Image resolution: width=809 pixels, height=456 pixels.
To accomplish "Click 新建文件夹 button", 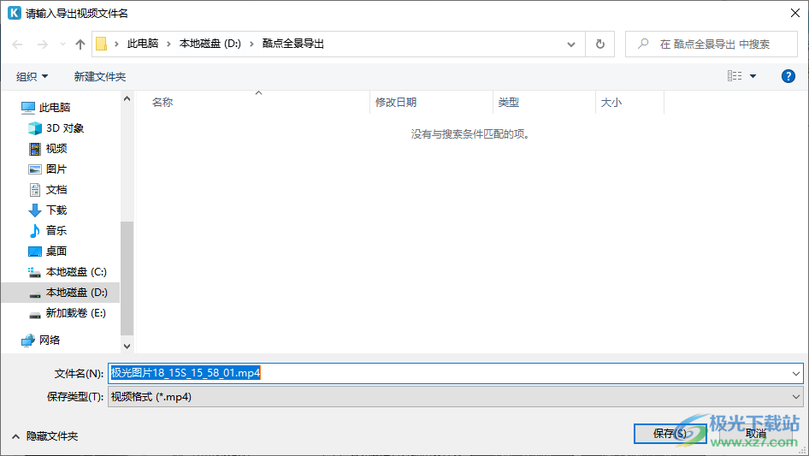I will pyautogui.click(x=100, y=76).
